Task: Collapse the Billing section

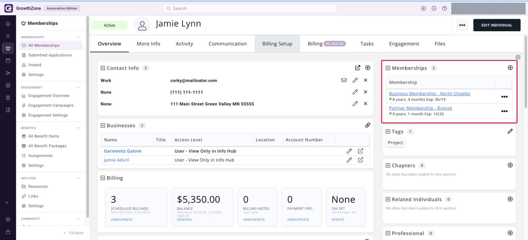Action: tap(103, 178)
